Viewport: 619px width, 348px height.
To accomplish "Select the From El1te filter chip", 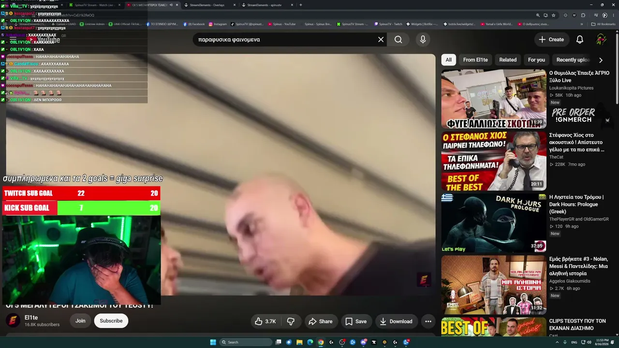I will coord(475,60).
